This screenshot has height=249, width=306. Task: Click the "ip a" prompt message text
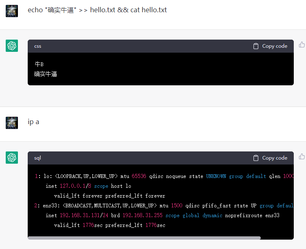click(33, 122)
